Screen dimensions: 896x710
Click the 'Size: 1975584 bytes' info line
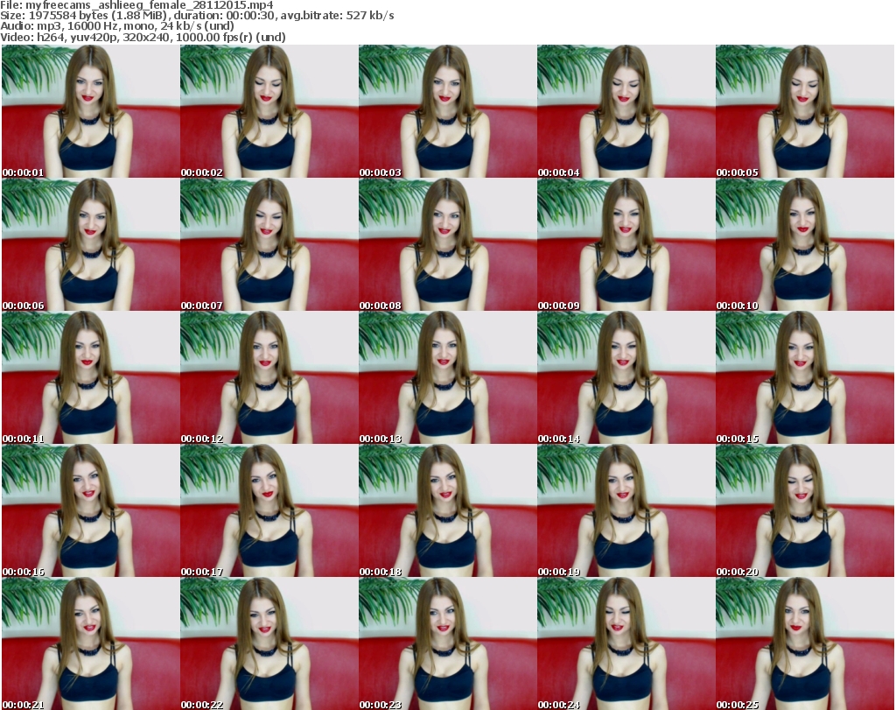[197, 16]
